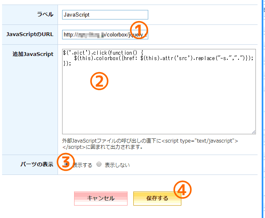Click the JavaScriptのURL label text

click(30, 34)
